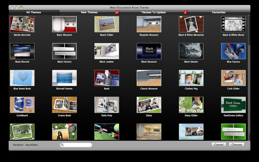The width and height of the screenshot is (259, 162).
Task: Select Black & White Memories theme
Action: click(x=191, y=24)
